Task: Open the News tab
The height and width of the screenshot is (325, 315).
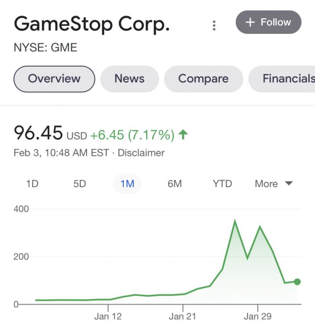Action: click(129, 79)
